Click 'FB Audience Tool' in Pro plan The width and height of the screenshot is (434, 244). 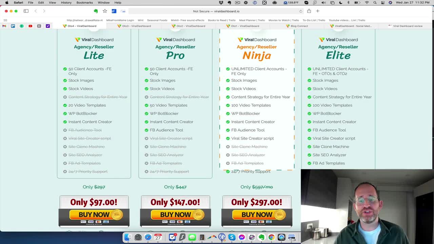point(166,130)
